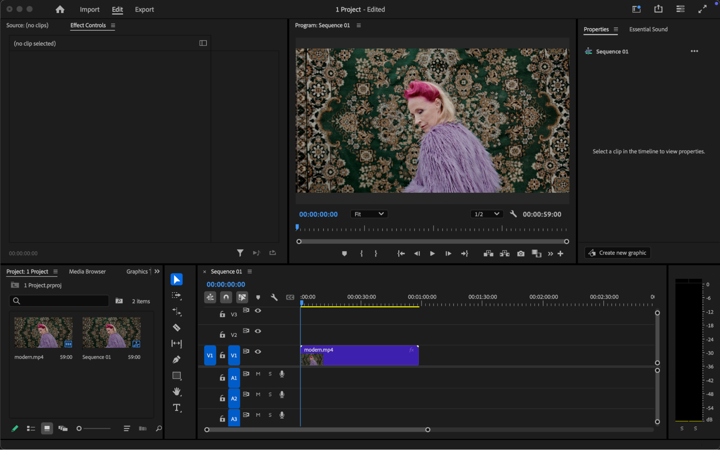The width and height of the screenshot is (720, 450).
Task: Click the Create new graphic button
Action: point(617,253)
